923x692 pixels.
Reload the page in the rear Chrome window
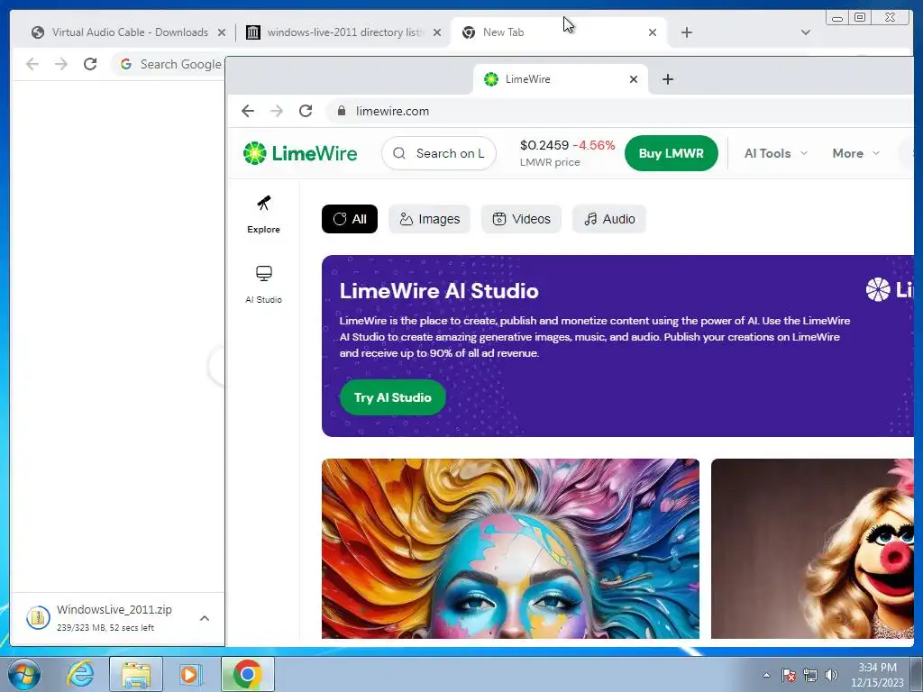(90, 64)
